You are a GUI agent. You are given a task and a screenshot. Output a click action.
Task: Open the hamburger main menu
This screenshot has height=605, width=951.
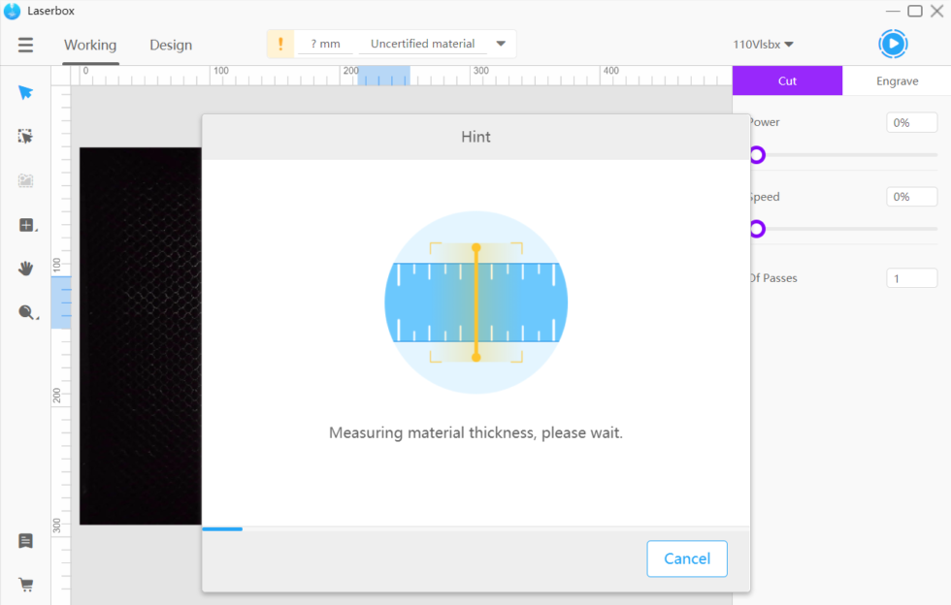25,45
